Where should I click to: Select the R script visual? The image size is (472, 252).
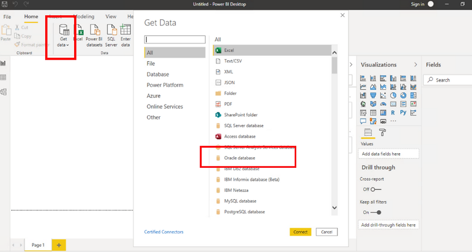[x=393, y=113]
